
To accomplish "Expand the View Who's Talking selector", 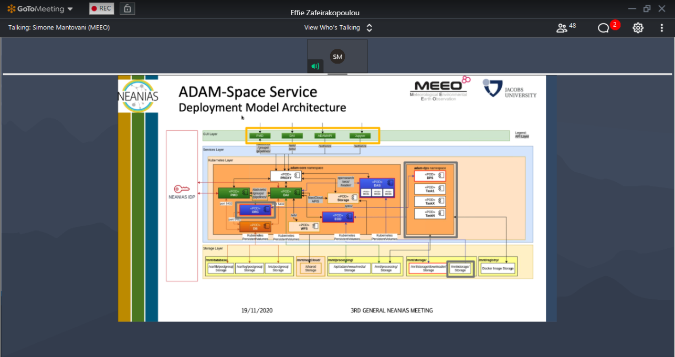I will [339, 28].
